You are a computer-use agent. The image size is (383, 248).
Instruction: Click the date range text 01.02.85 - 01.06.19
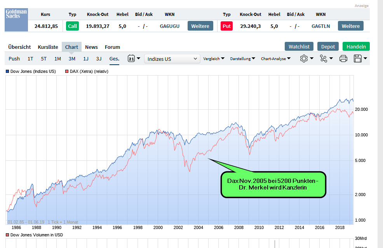[x=26, y=222]
